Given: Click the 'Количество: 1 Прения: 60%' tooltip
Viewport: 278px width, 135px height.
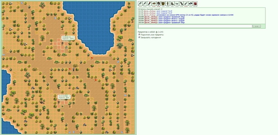Looking at the screenshot, I should point(64,97).
